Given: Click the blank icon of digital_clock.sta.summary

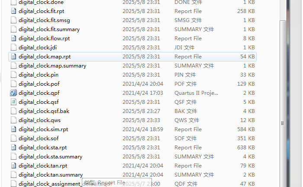Looking at the screenshot, I should coord(13,156).
